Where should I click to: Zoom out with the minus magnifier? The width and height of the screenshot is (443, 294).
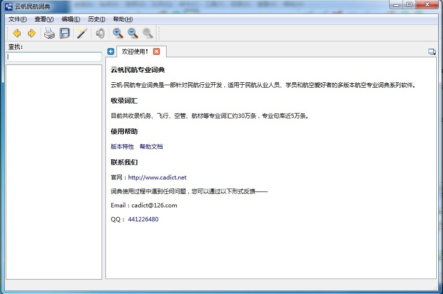(133, 33)
